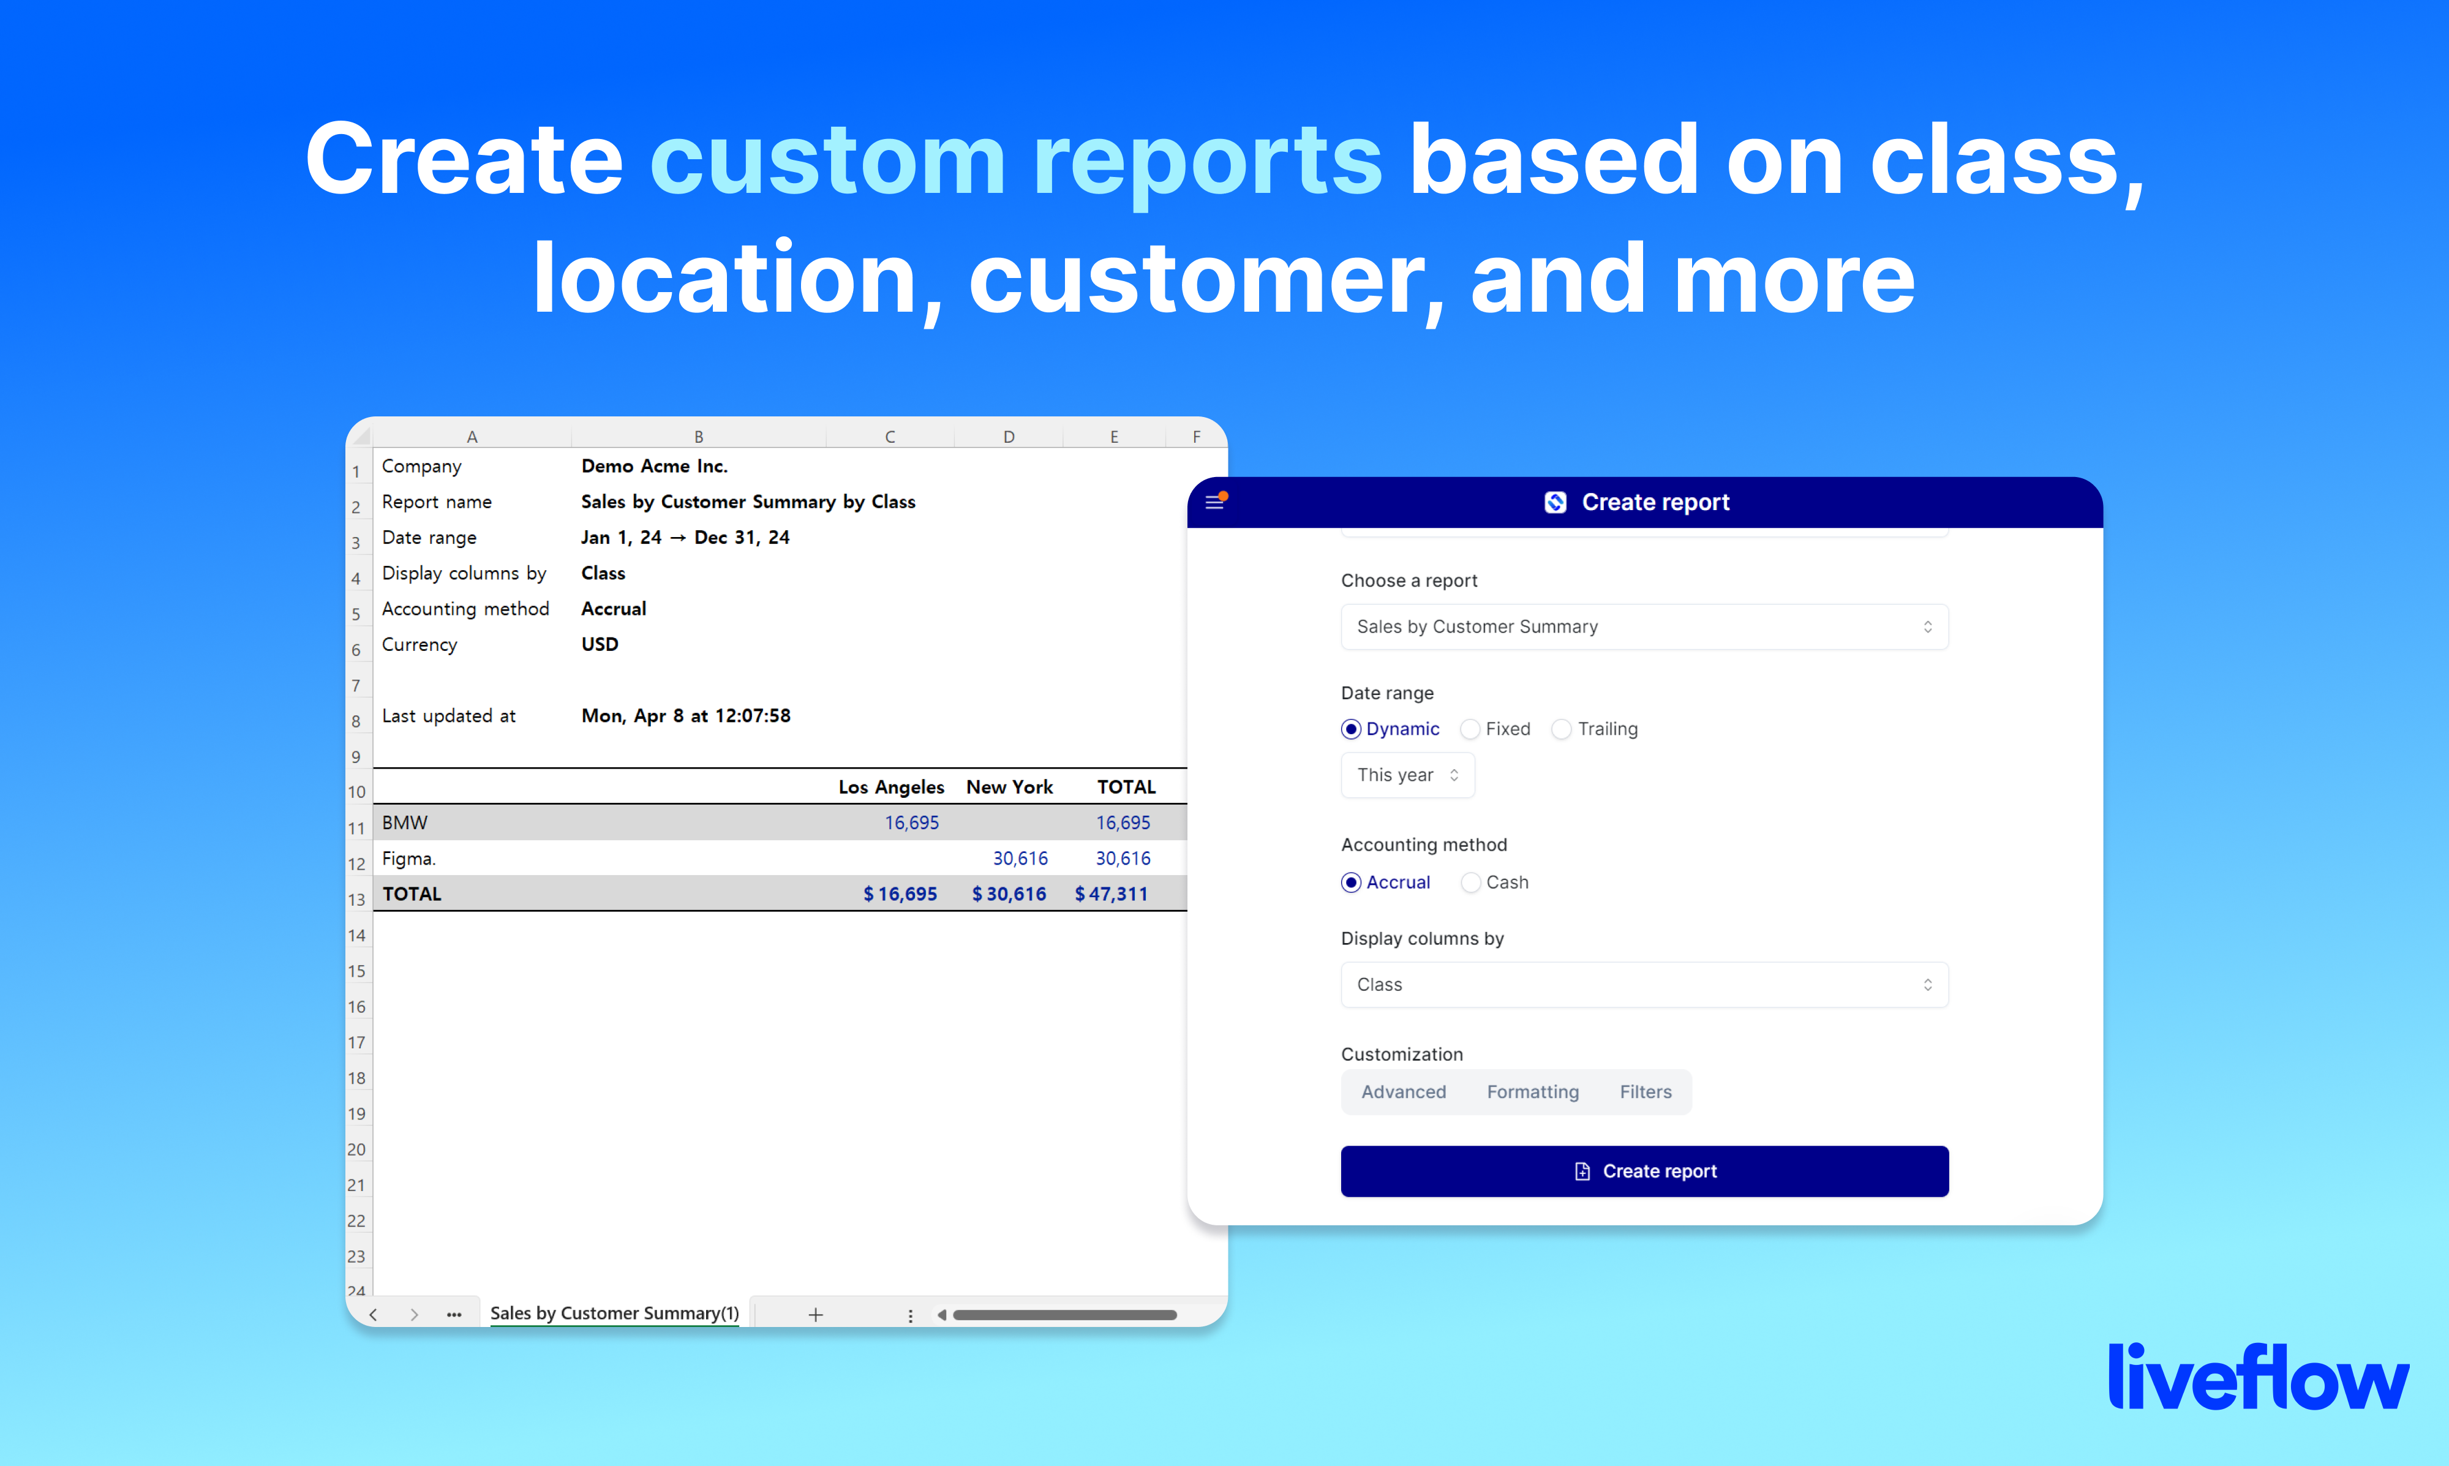Screen dimensions: 2449x1466
Task: Click the 'Los Angeles' column heading cell
Action: [x=891, y=786]
